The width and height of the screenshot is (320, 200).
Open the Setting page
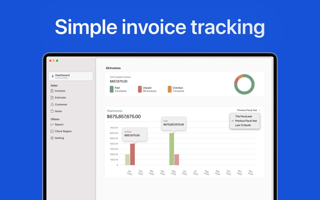point(59,138)
